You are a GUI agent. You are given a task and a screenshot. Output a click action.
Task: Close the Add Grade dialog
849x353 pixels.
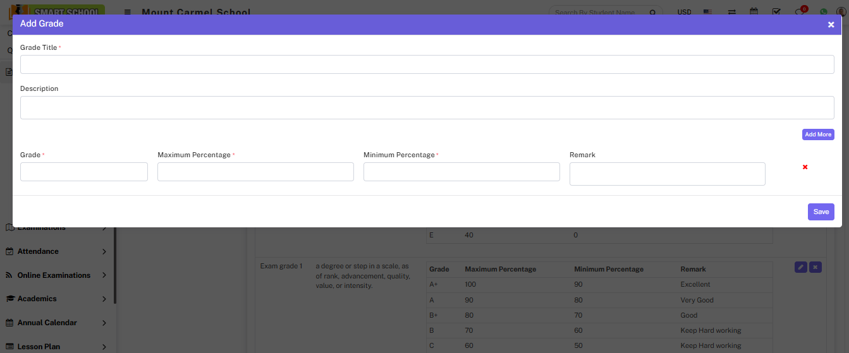tap(831, 25)
